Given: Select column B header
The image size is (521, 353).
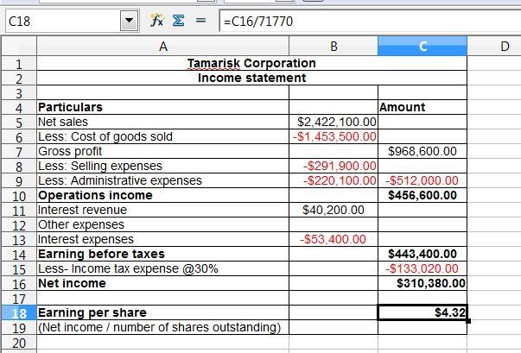Looking at the screenshot, I should [334, 46].
